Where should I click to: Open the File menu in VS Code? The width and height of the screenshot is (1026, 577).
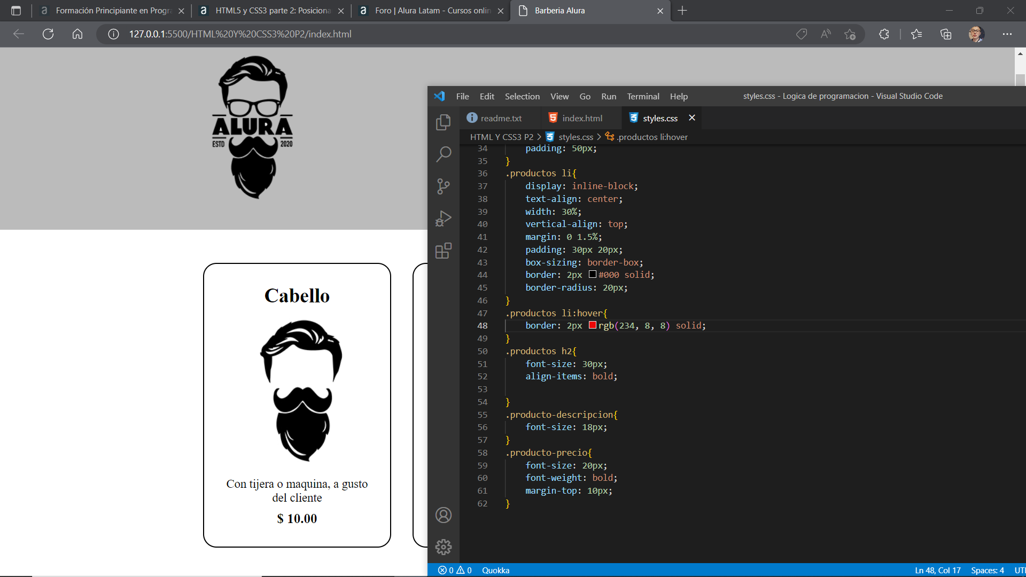[462, 96]
